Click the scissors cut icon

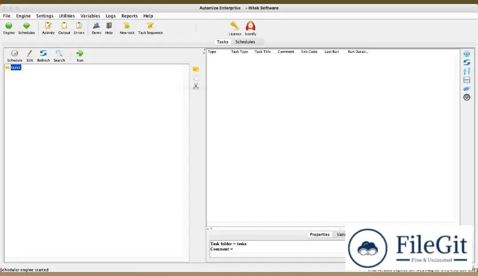196,86
